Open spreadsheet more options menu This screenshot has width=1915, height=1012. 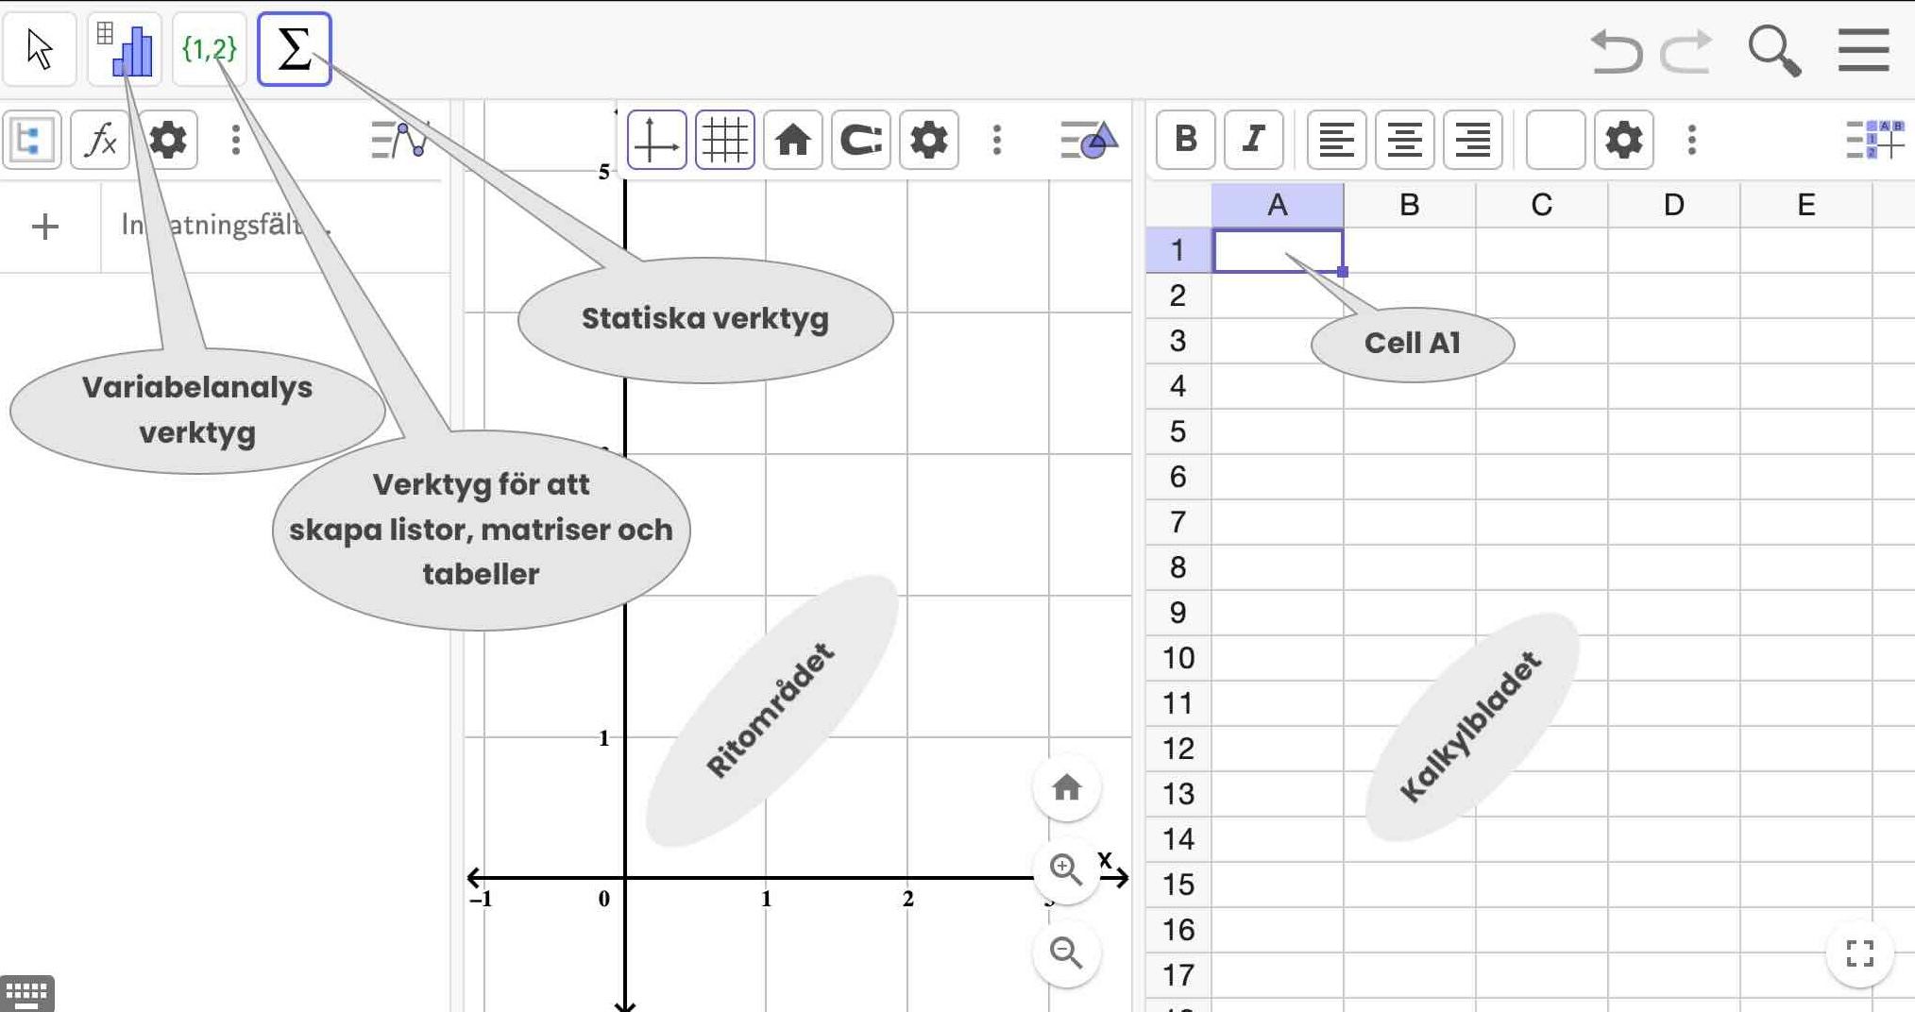click(1692, 141)
